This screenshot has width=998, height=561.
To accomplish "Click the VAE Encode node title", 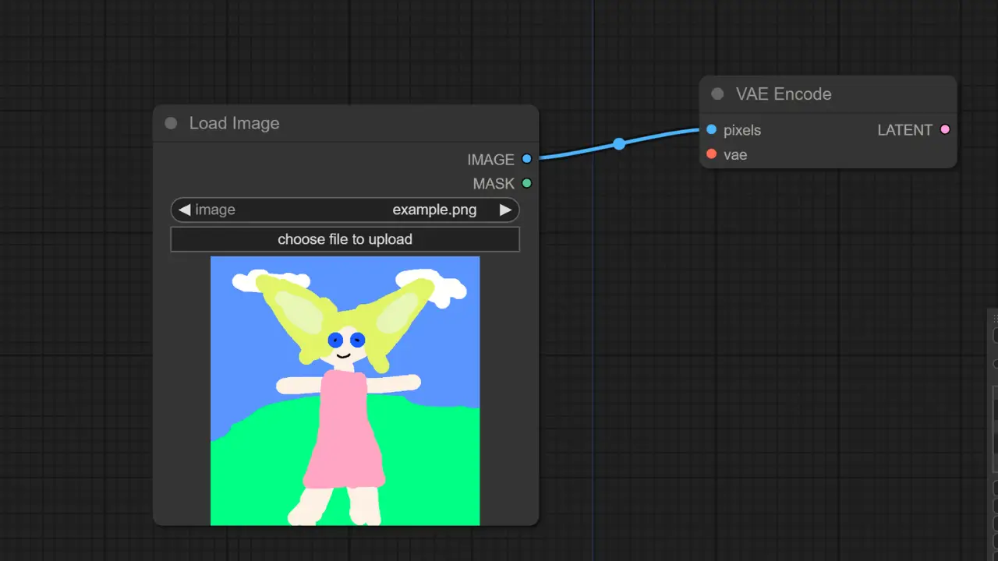I will coord(784,94).
